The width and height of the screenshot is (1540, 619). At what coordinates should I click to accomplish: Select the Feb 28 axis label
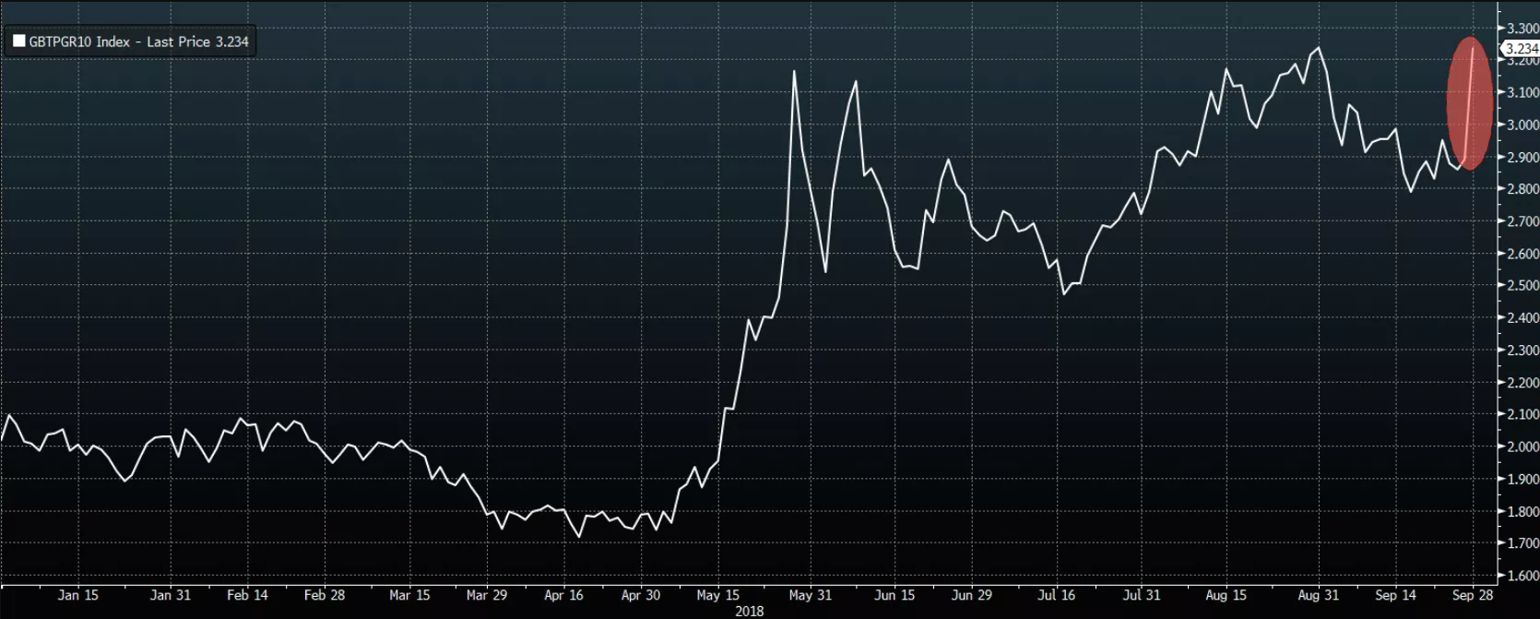click(x=325, y=595)
